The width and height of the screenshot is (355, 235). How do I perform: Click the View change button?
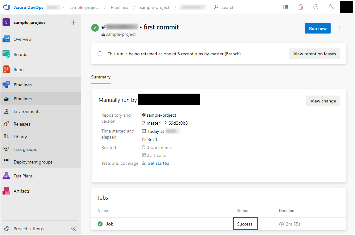click(x=323, y=101)
